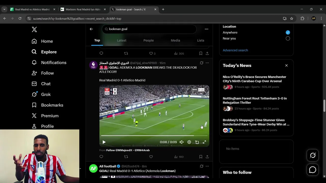326x183 pixels.
Task: Switch to the Warbixin browser tab
Action: [x=83, y=9]
